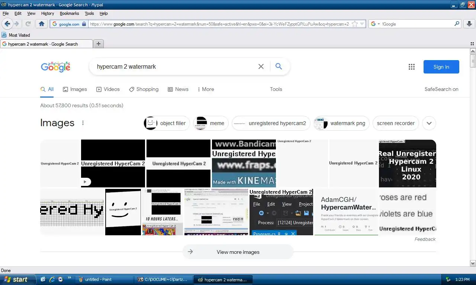476x285 pixels.
Task: Click the browser forward arrow
Action: click(x=17, y=24)
